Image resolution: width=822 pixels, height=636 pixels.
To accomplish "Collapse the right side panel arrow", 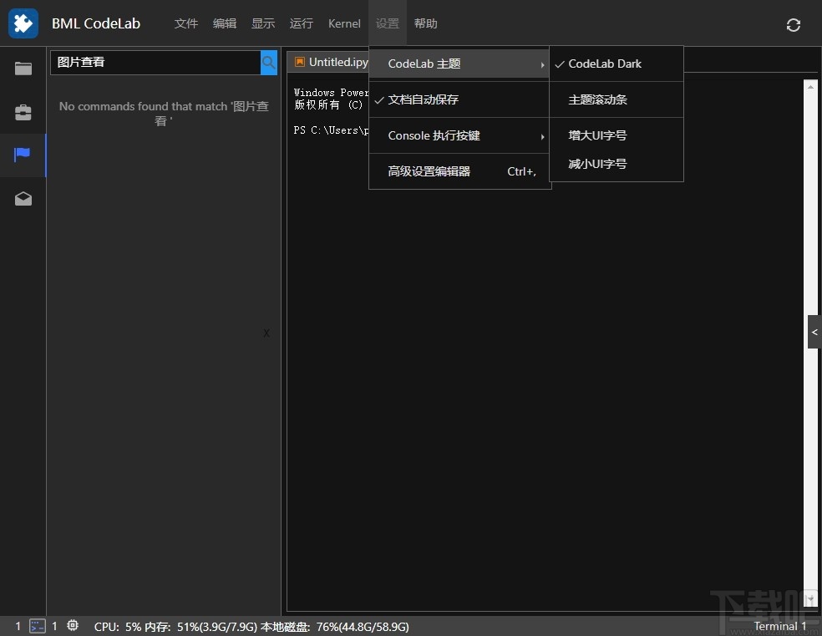I will click(814, 332).
